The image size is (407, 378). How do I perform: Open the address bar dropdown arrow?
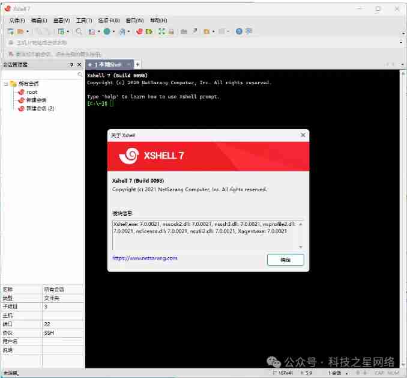point(401,43)
